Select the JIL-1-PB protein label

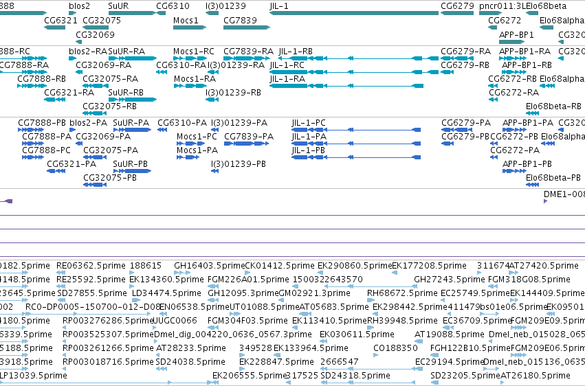tap(308, 150)
